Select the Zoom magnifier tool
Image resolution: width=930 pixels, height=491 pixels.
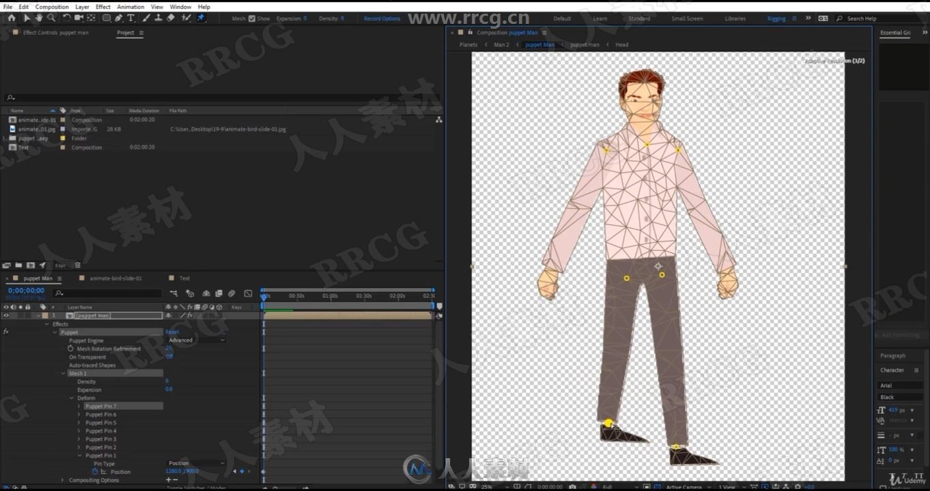coord(51,18)
